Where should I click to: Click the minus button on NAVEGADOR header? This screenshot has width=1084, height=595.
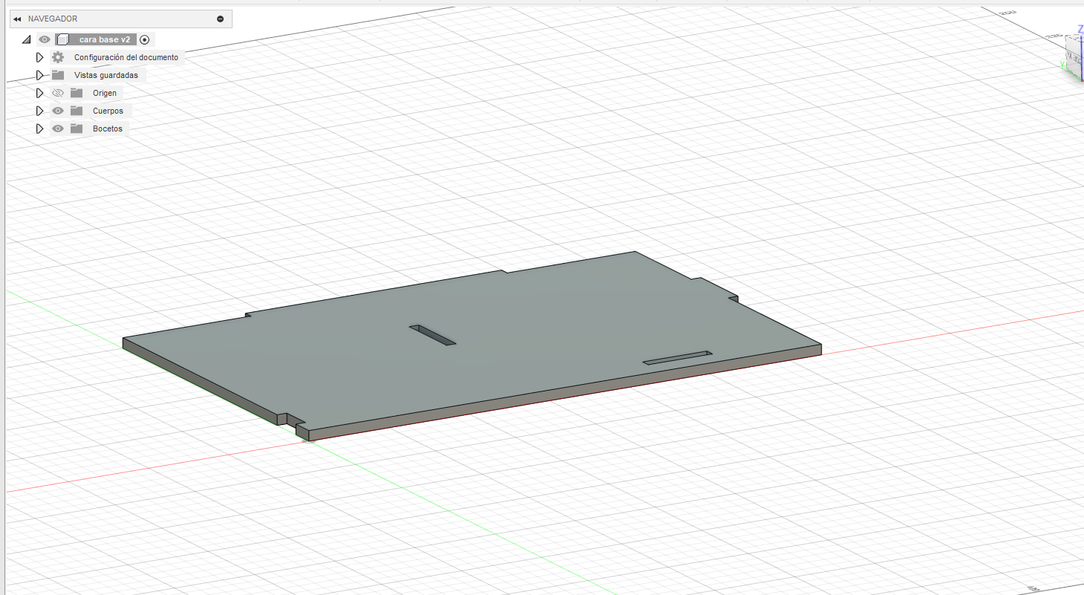[x=221, y=19]
